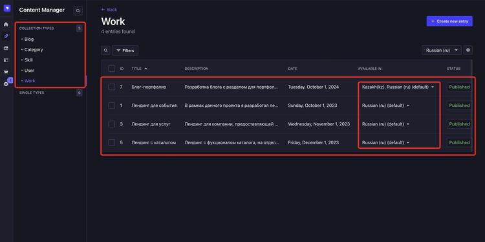Open Content-Type Builder layout icon
The height and width of the screenshot is (242, 485).
(6, 60)
